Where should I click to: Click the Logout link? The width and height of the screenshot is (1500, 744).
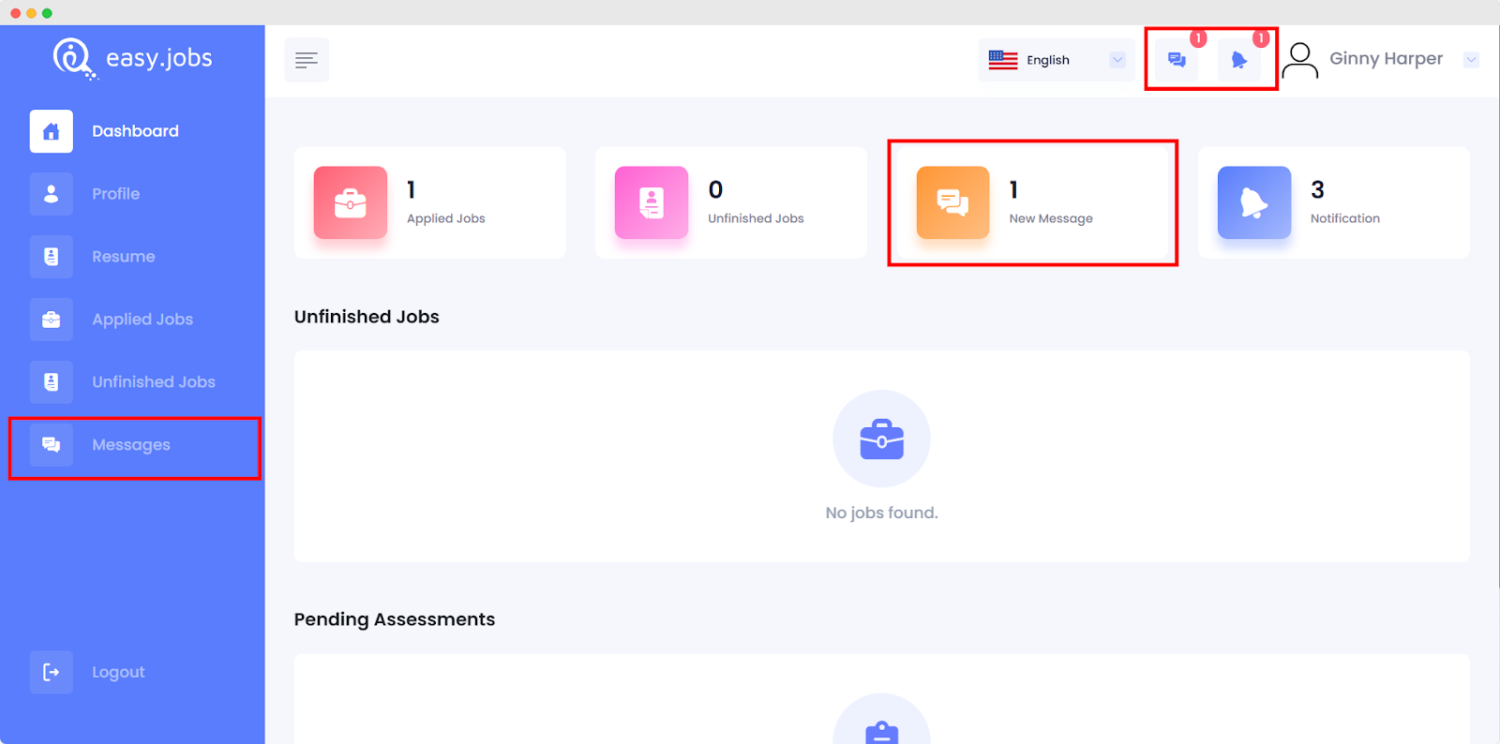[118, 672]
